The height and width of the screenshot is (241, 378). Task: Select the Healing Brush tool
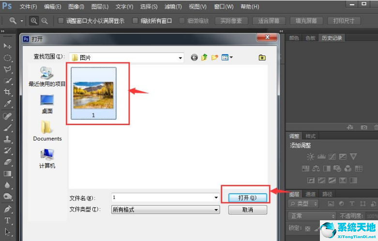tap(7, 116)
